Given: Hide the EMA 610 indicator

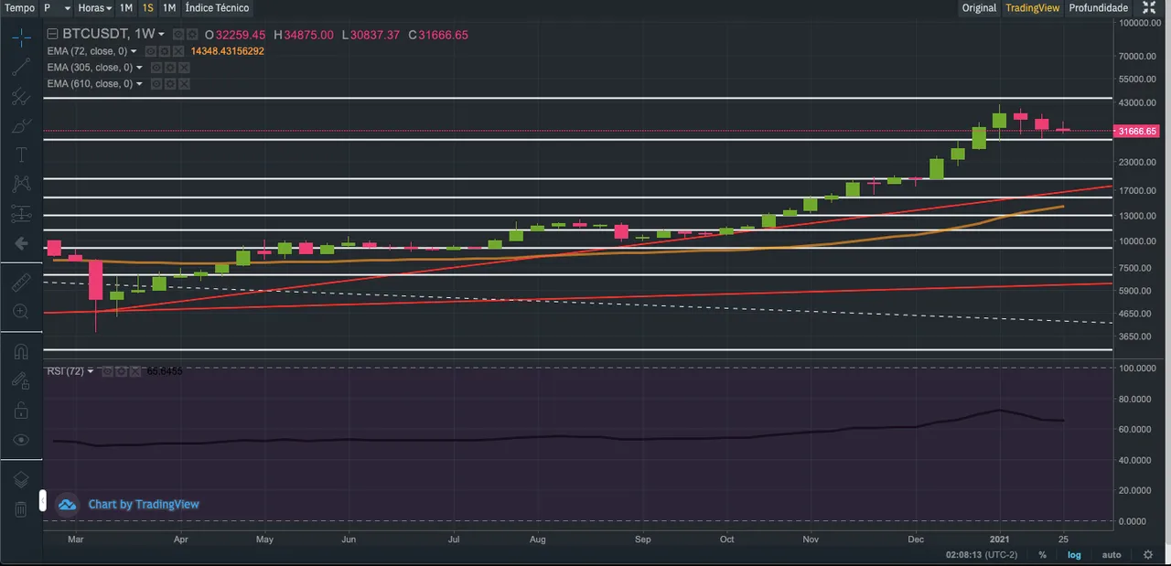Looking at the screenshot, I should 156,84.
